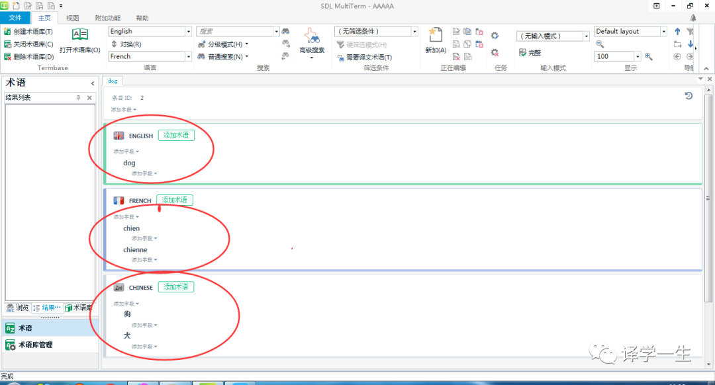Open the zoom 100 dropdown

click(637, 56)
